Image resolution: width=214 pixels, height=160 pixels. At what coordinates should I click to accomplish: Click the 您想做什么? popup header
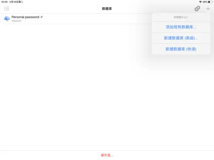181,17
